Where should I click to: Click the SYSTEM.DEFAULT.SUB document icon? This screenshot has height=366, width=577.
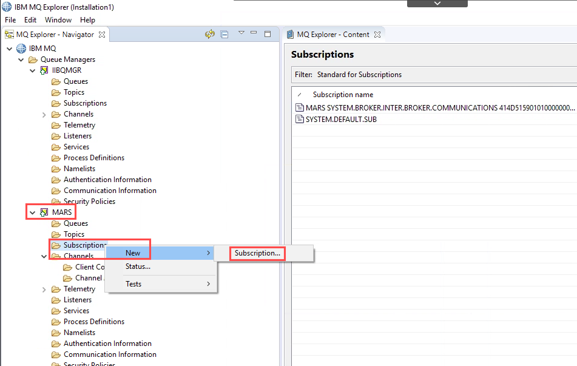pyautogui.click(x=300, y=120)
